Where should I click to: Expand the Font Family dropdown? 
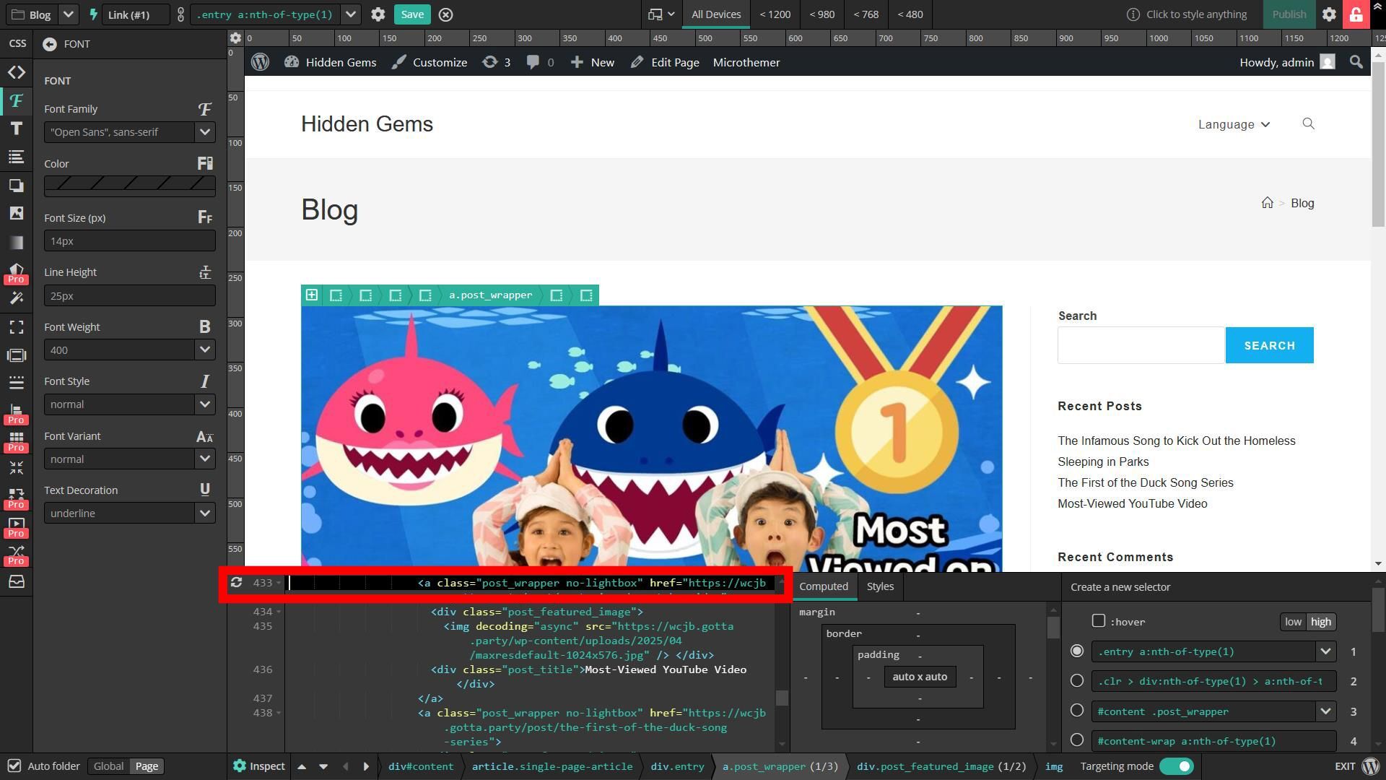[205, 132]
